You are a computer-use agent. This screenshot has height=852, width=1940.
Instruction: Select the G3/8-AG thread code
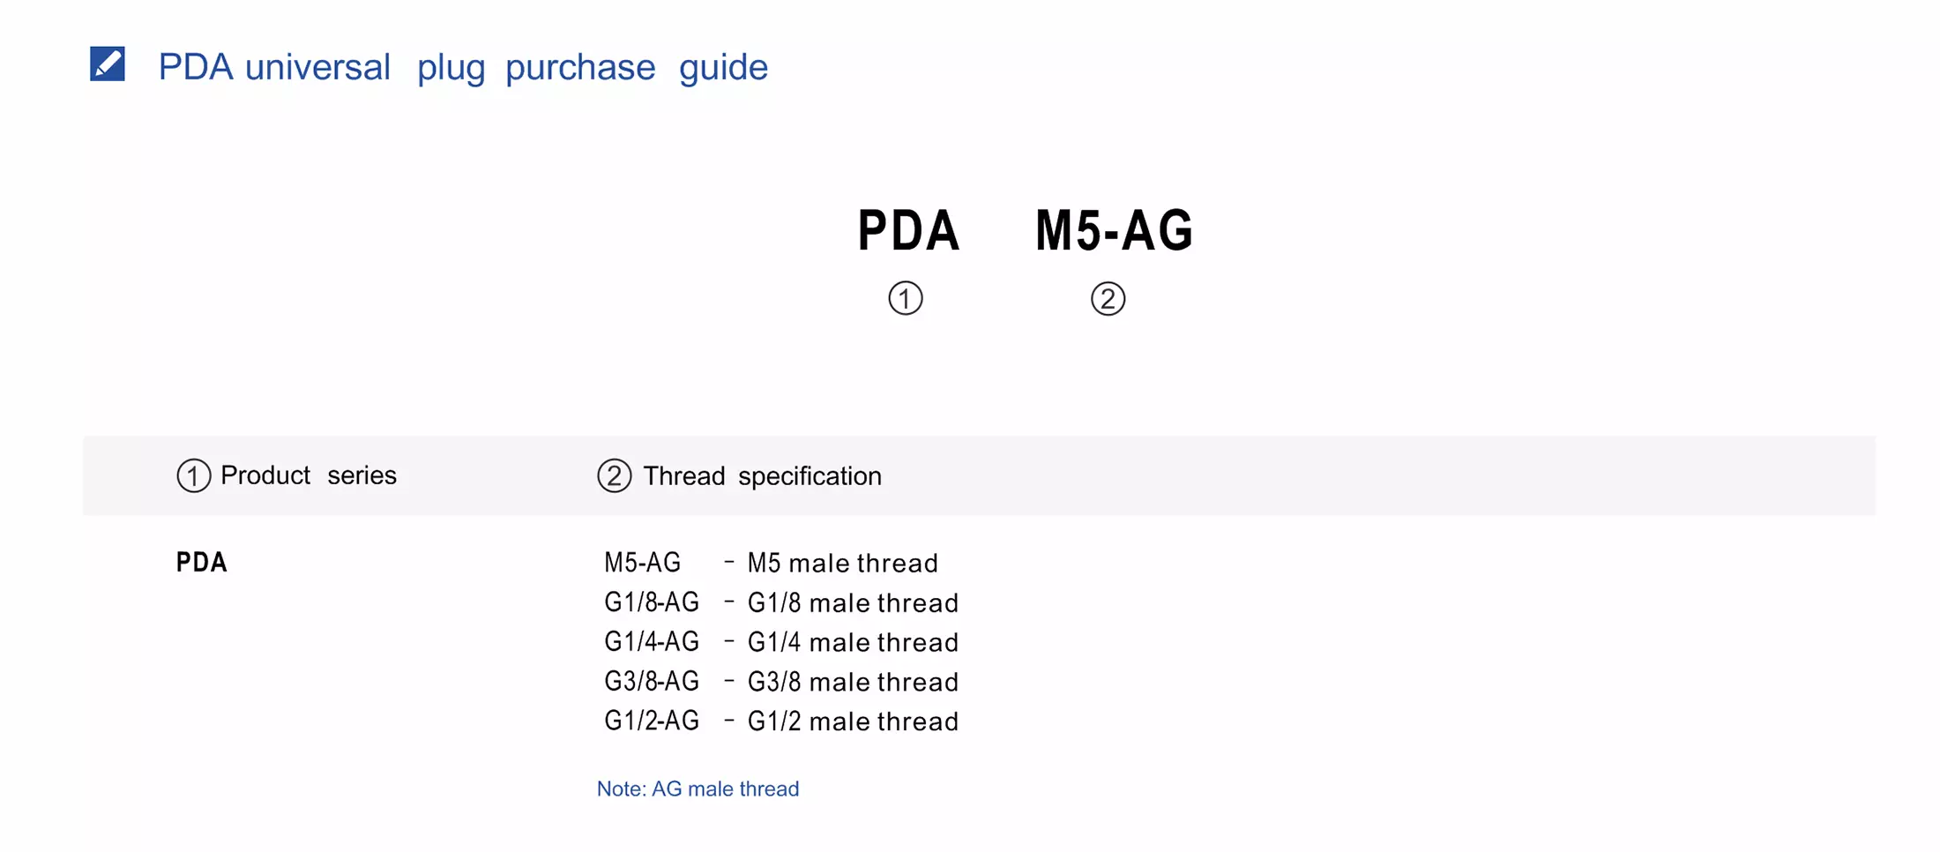(x=651, y=682)
